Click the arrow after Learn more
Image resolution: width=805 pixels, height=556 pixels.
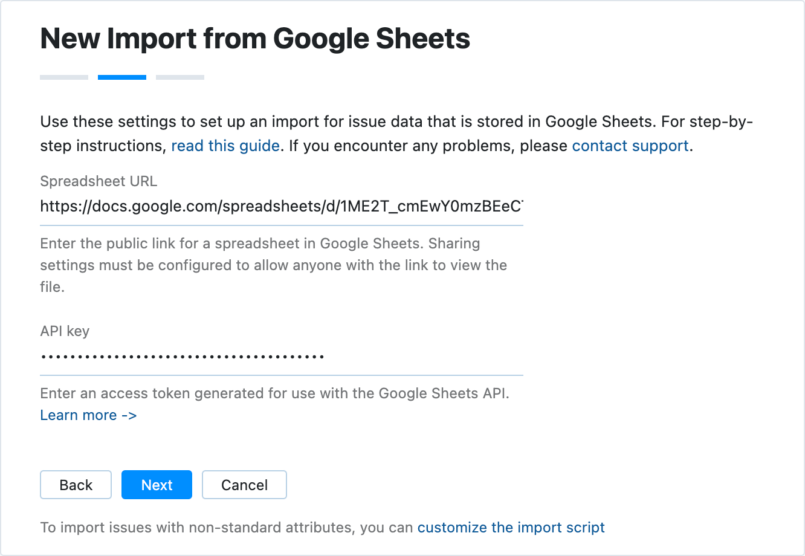(130, 415)
